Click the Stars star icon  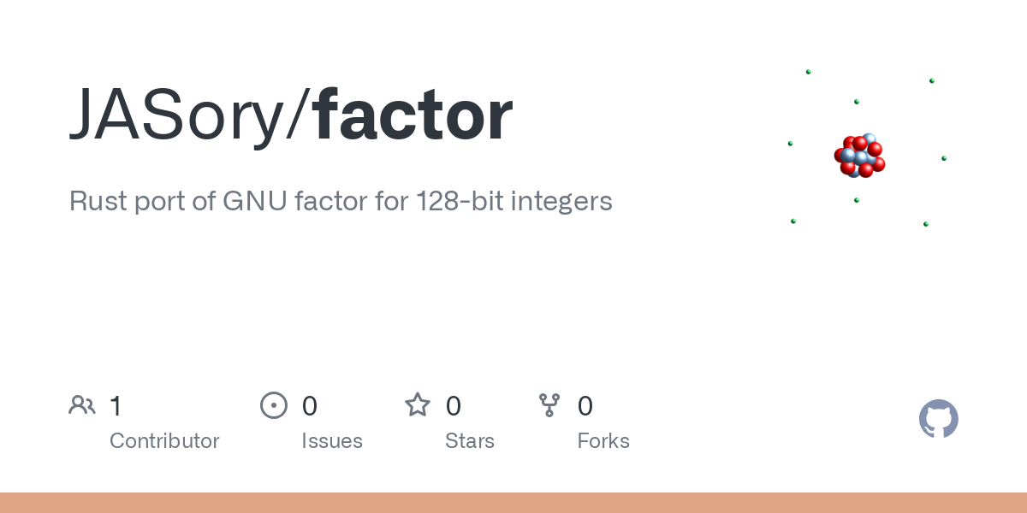[418, 405]
